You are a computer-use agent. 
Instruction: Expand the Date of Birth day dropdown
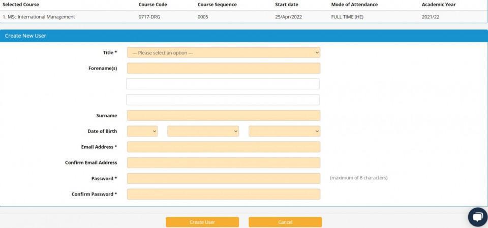(142, 132)
